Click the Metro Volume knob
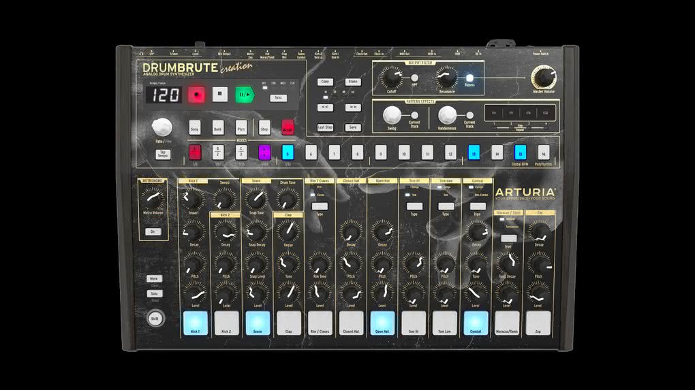This screenshot has width=695, height=390. pos(153,199)
